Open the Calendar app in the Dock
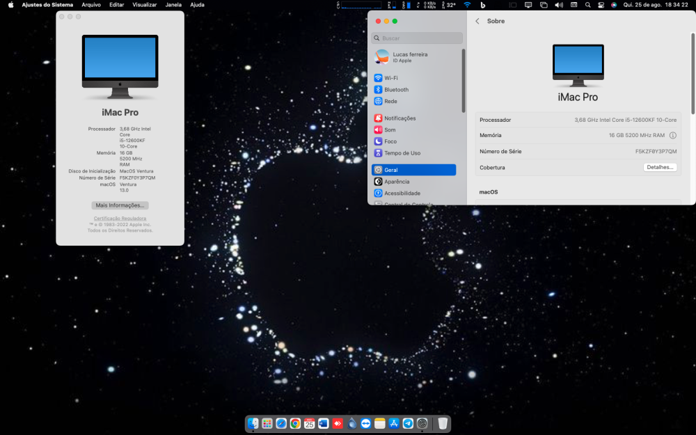 click(x=310, y=423)
